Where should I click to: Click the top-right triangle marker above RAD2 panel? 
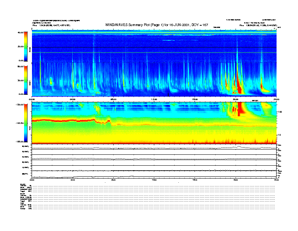pyautogui.click(x=274, y=29)
